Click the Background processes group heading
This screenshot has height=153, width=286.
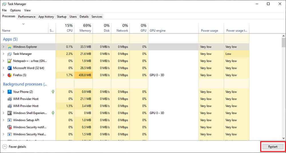pos(25,84)
